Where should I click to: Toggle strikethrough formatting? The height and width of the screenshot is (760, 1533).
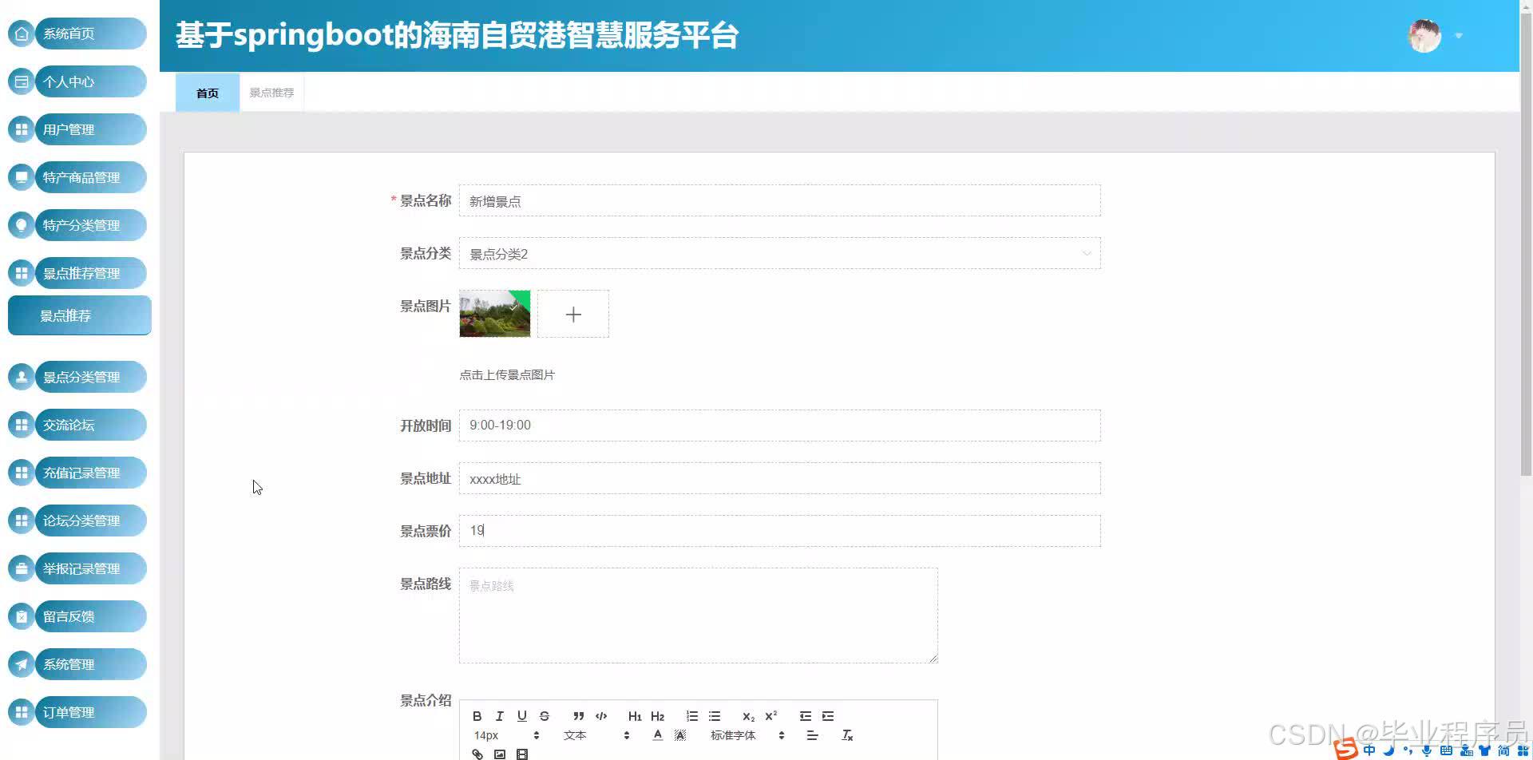(x=545, y=716)
